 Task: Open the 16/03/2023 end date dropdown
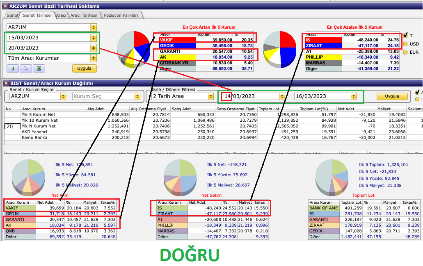[354, 96]
